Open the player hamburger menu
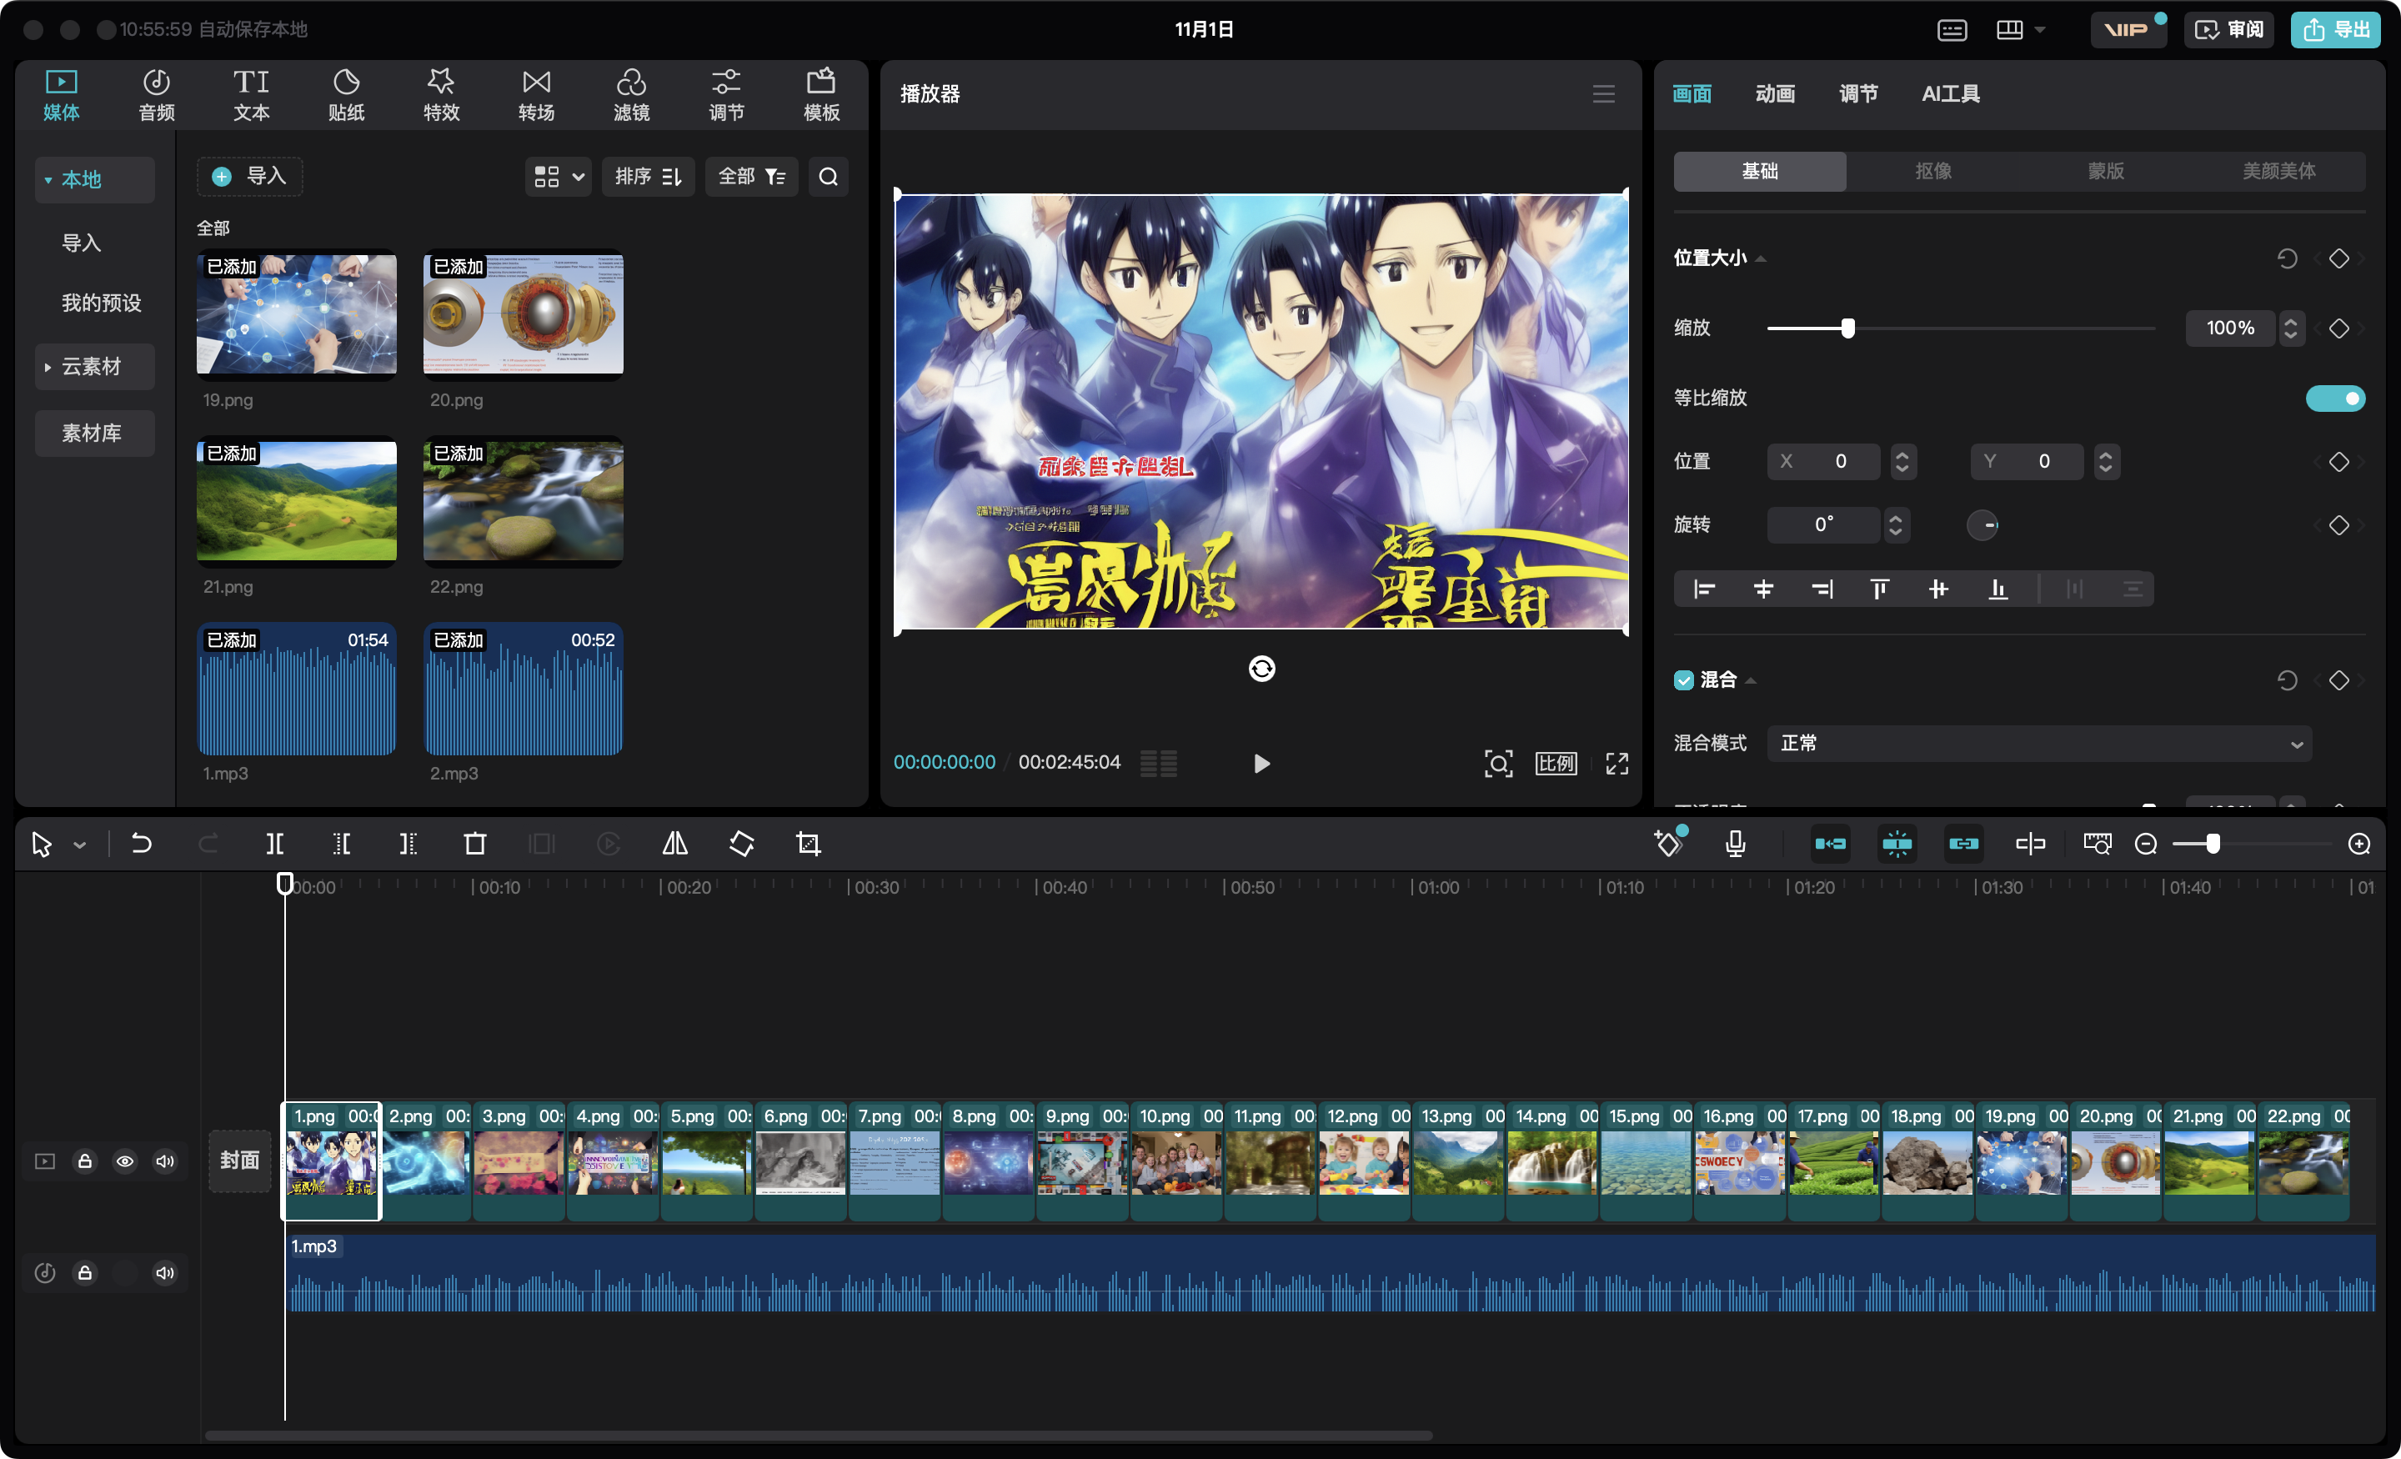Screen dimensions: 2401x1459 click(x=1604, y=94)
